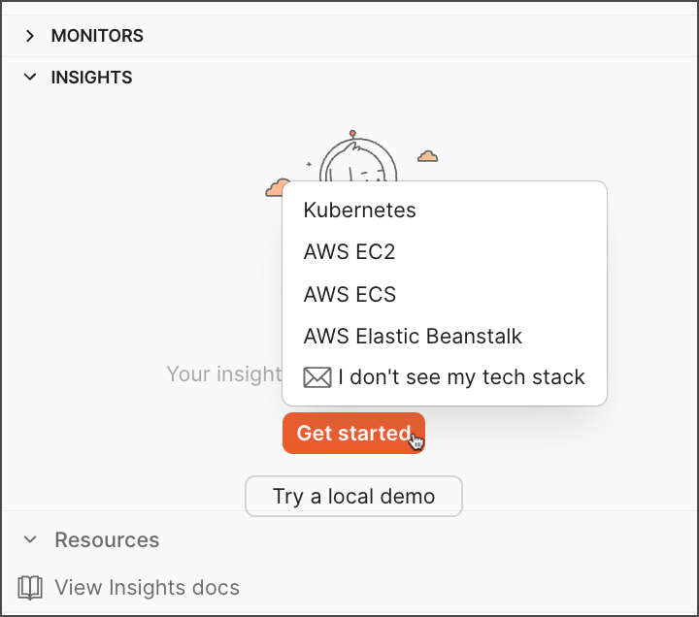
Task: Click the INSIGHTS section header label
Action: 91,78
